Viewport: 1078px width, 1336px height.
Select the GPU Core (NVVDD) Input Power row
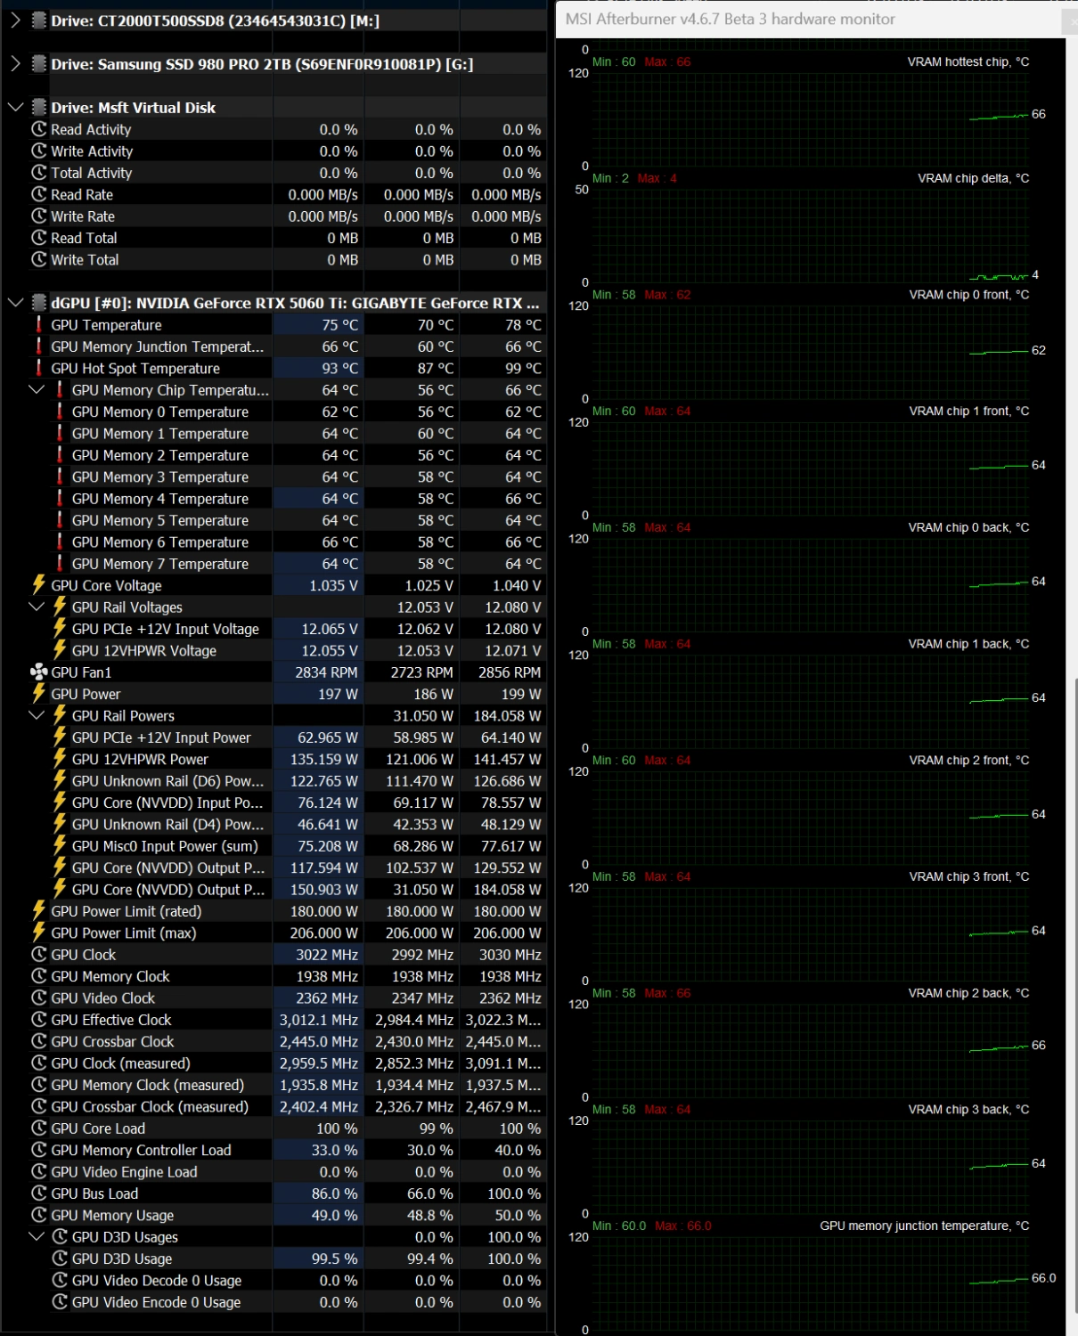275,802
